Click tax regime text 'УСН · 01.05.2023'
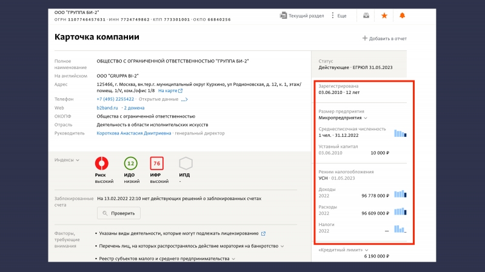This screenshot has width=485, height=272. [336, 178]
